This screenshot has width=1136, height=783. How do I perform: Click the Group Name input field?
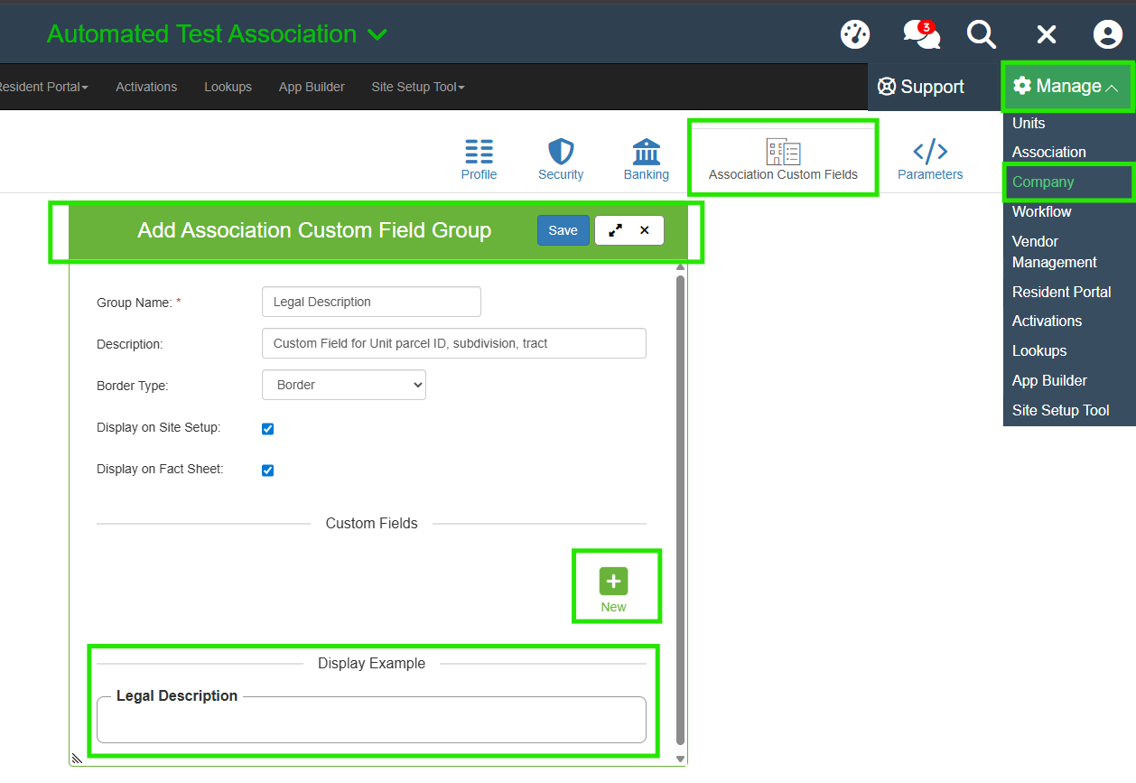pos(371,302)
